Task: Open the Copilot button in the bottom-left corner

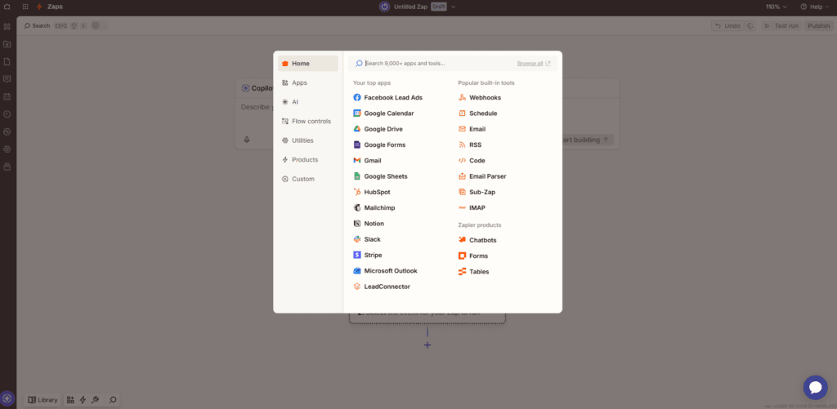Action: coord(7,398)
